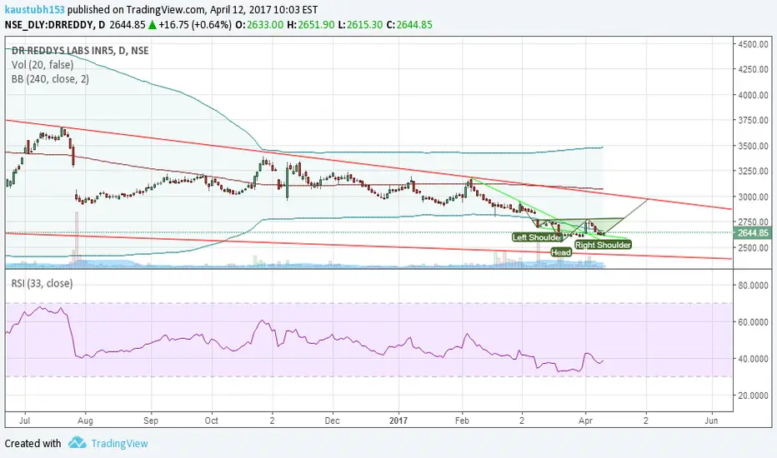Screen dimensions: 777x458
Task: Click the open value O:2633.00
Action: [x=259, y=25]
